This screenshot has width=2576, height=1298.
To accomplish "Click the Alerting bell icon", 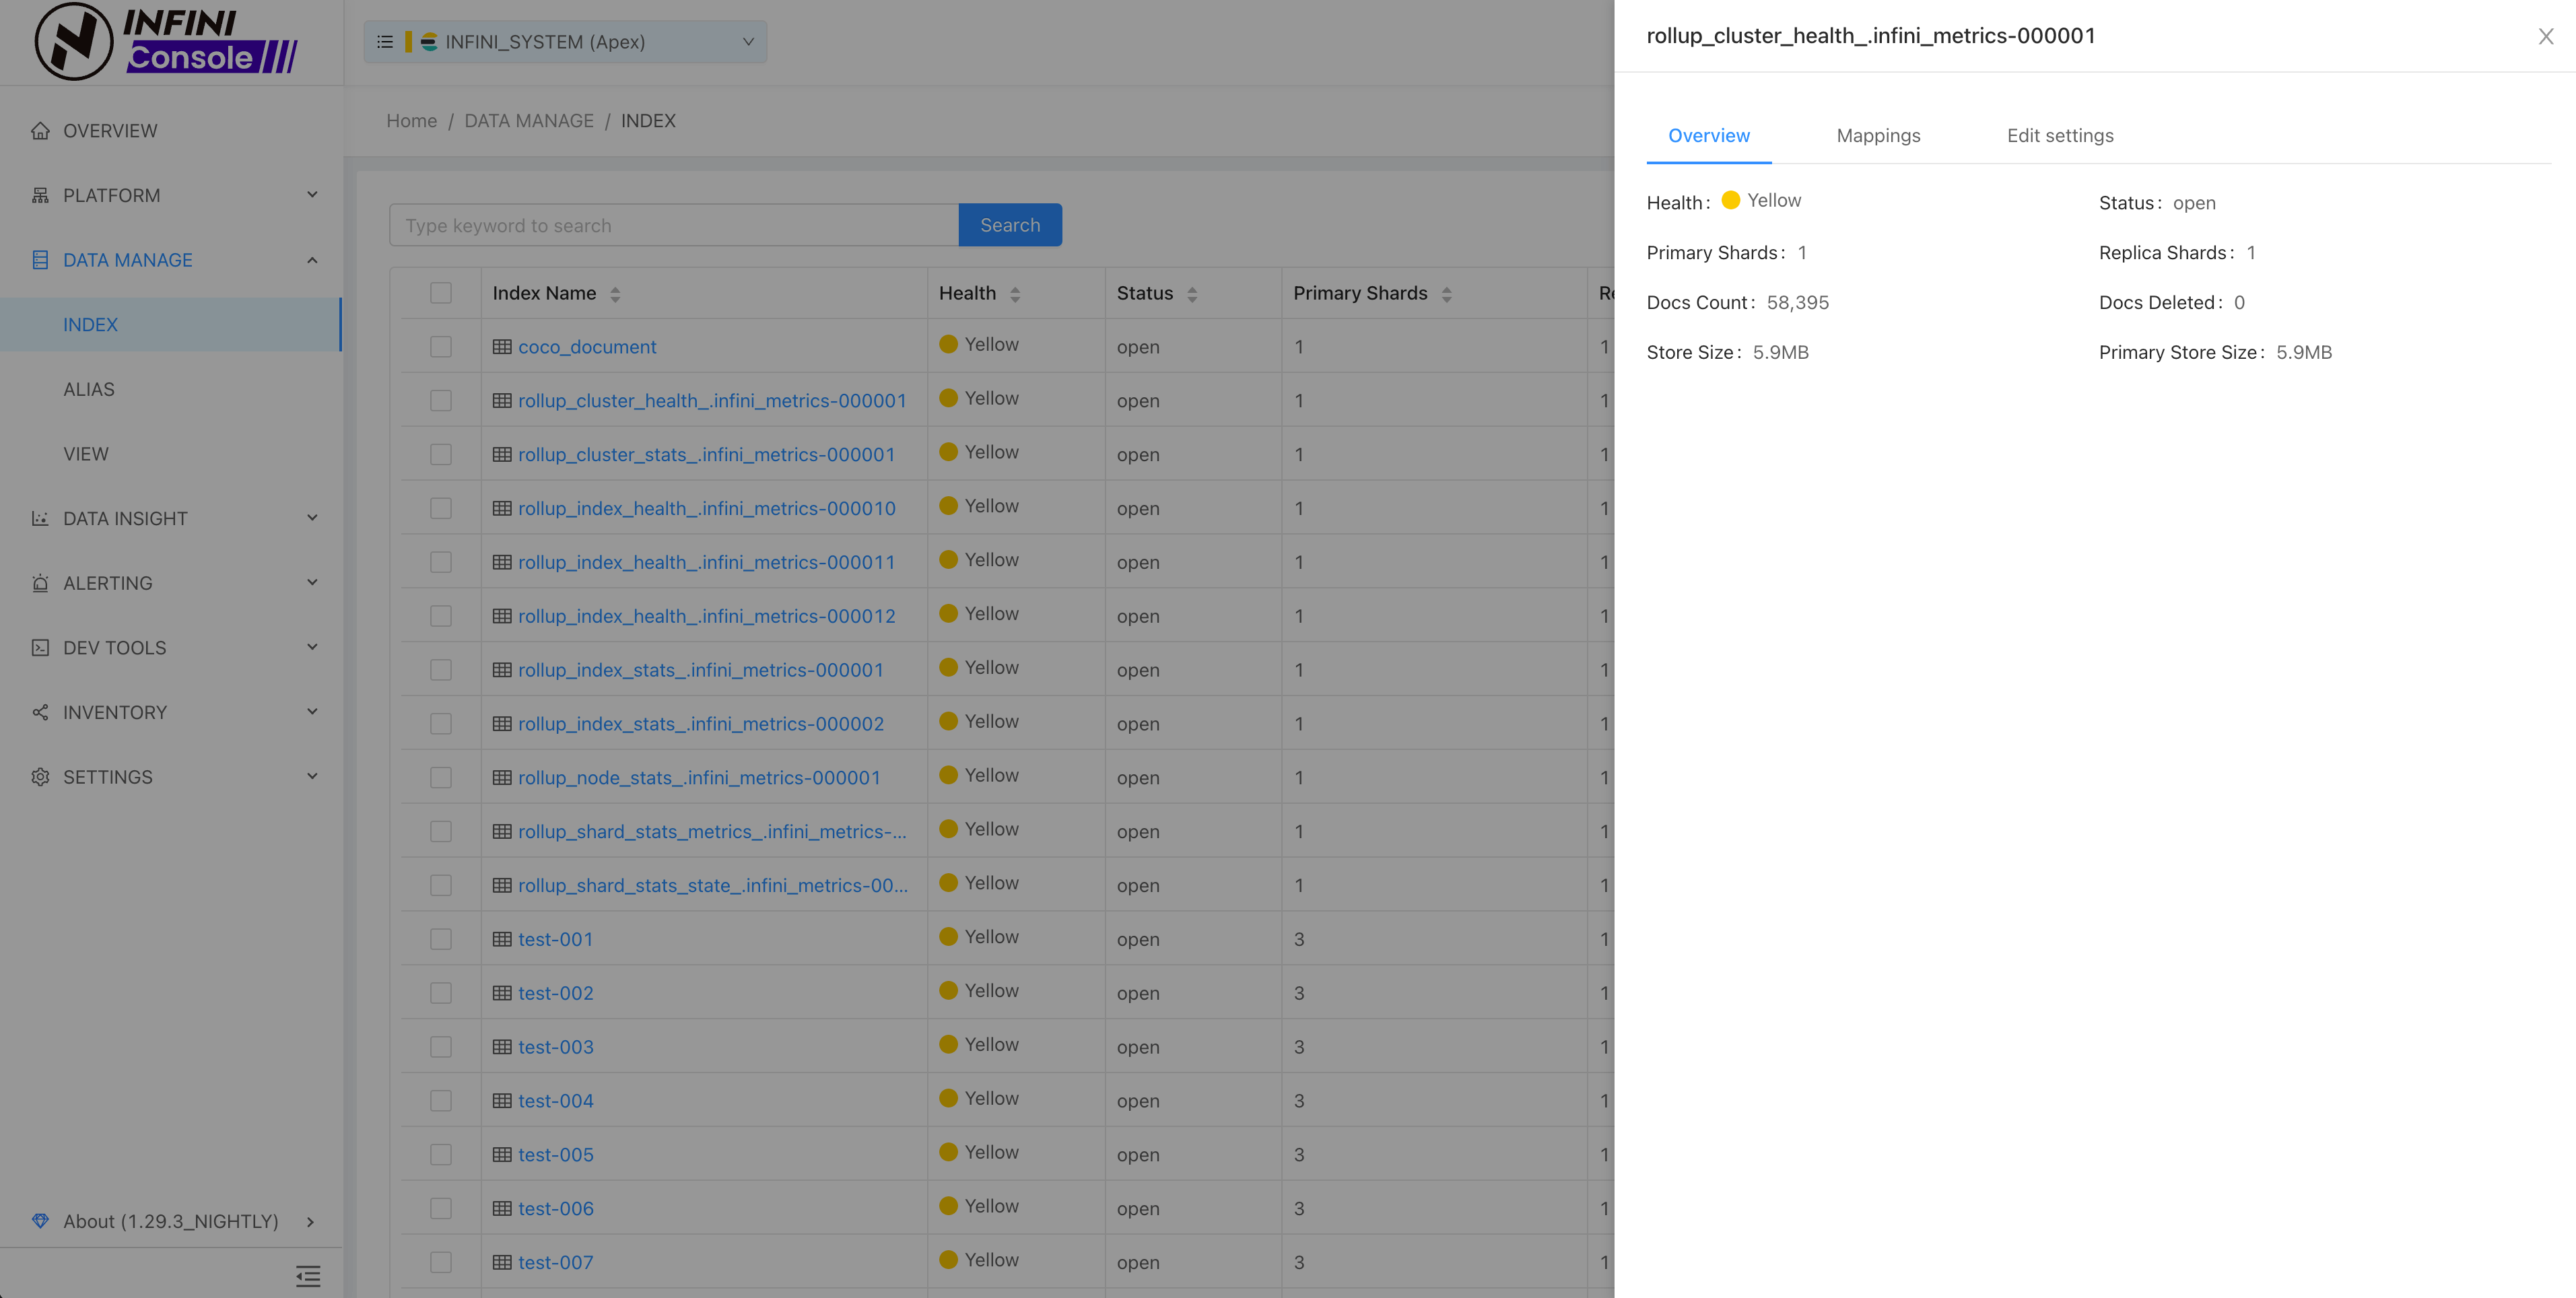I will point(40,583).
